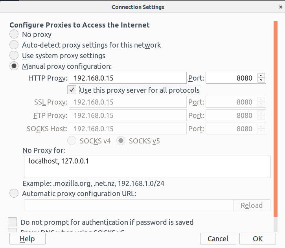The image size is (285, 248).
Task: Select the No proxy option
Action: pos(14,34)
